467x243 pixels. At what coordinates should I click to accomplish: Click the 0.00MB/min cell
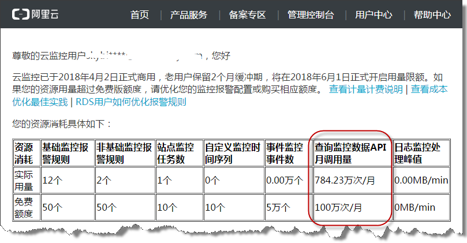(x=421, y=180)
